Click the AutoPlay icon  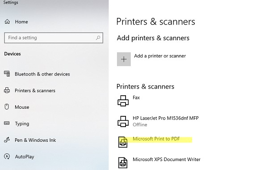[7, 156]
